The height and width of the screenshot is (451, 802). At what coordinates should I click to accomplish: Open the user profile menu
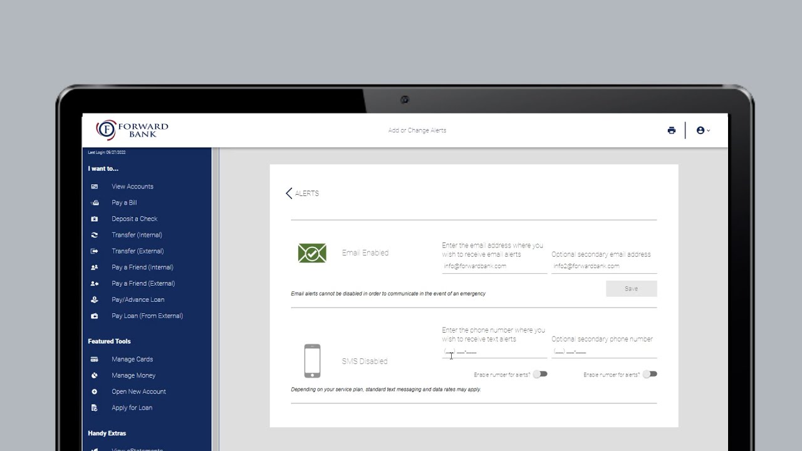[x=703, y=130]
